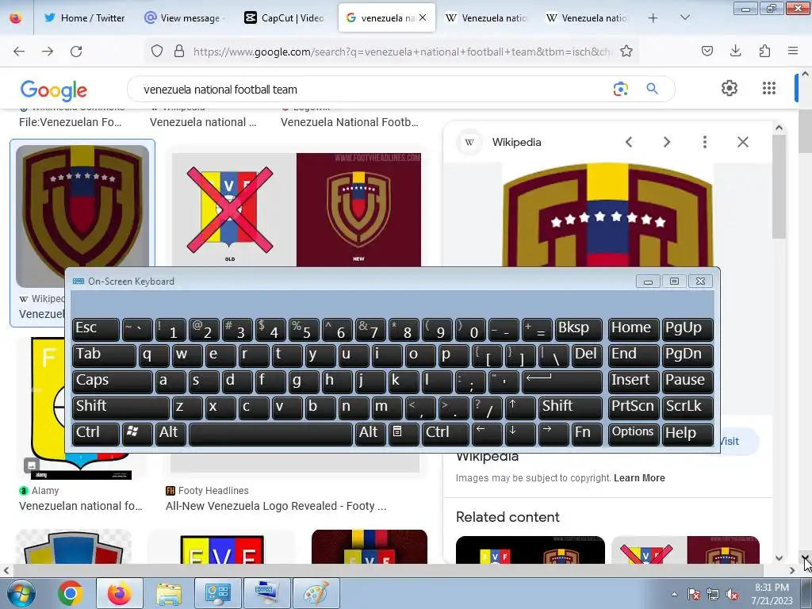Show next image in Wikipedia preview panel
812x609 pixels.
click(x=666, y=142)
